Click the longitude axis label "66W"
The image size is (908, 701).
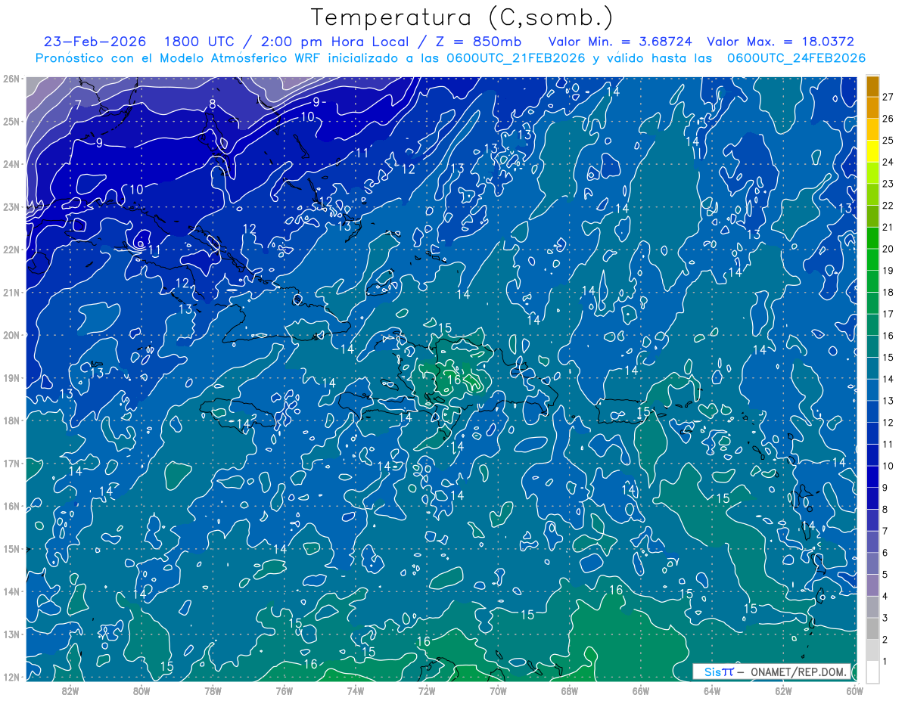641,690
